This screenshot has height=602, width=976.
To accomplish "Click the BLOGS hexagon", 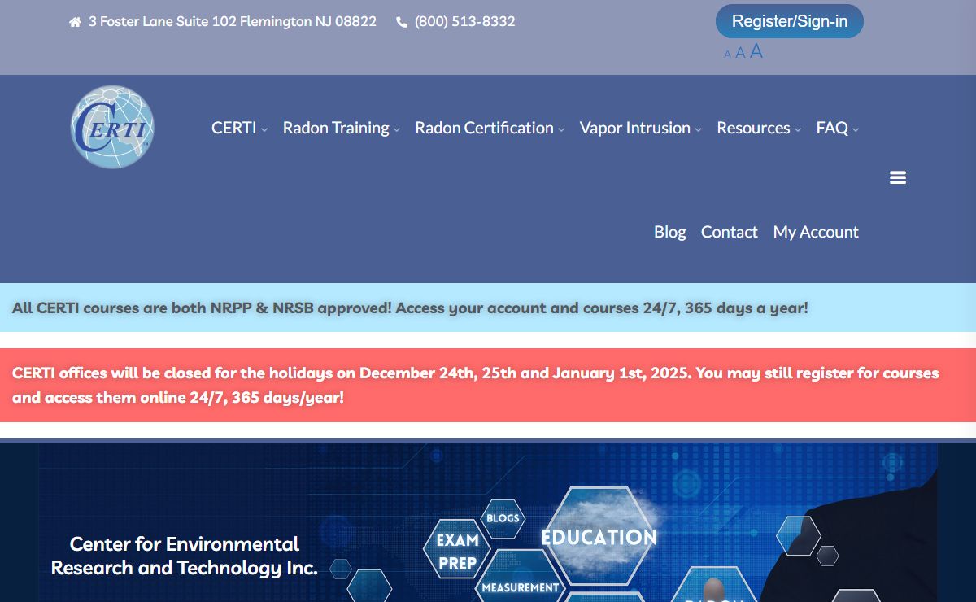I will click(x=503, y=518).
